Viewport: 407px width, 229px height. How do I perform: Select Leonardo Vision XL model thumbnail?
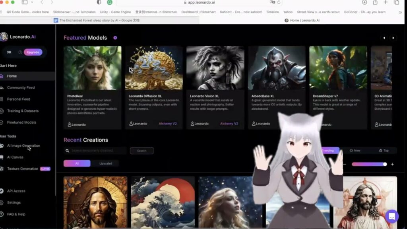(215, 68)
